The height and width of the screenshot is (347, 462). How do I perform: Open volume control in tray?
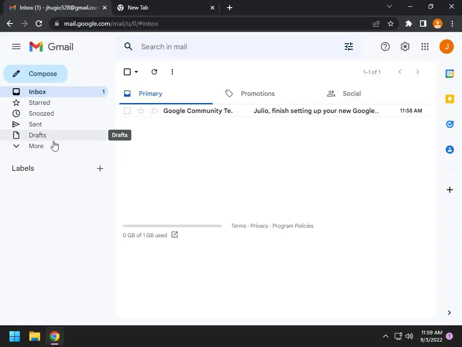click(x=409, y=336)
